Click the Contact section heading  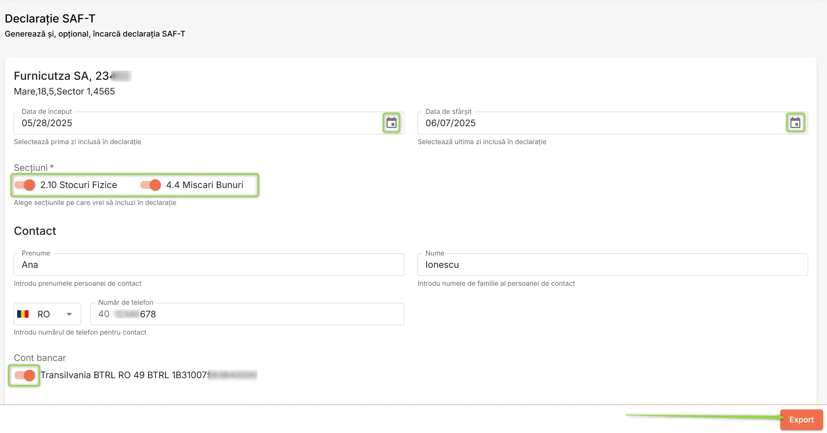35,231
